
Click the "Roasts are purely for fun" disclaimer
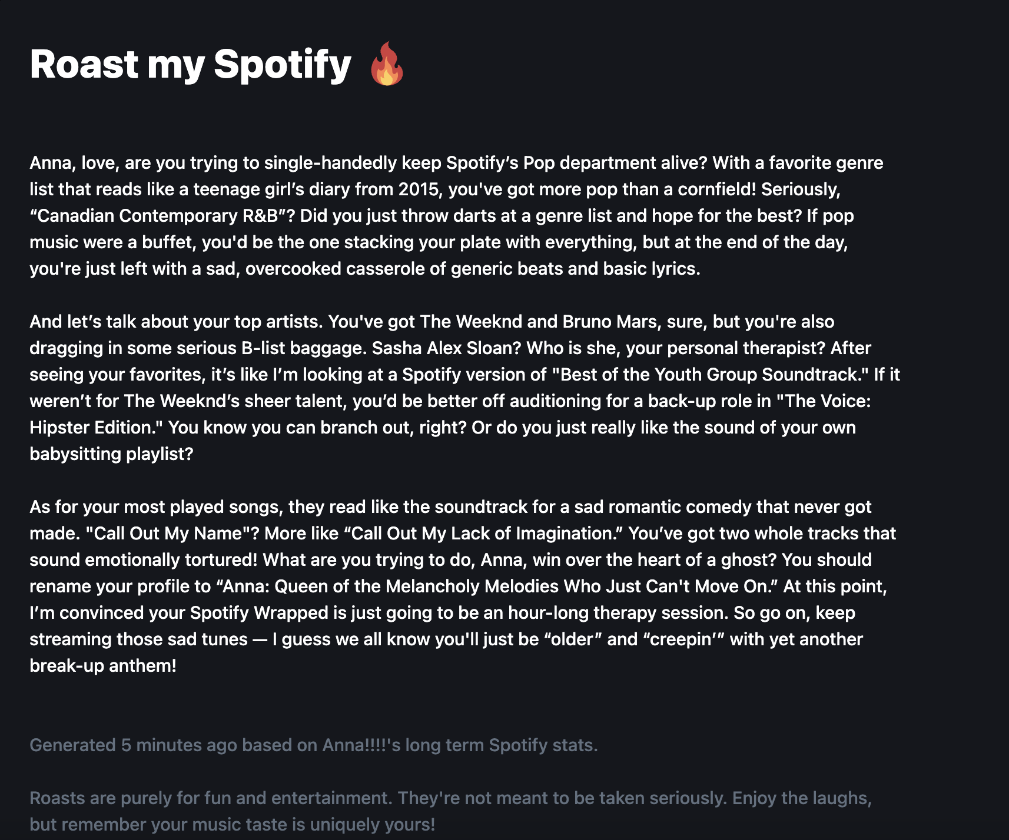(x=450, y=811)
